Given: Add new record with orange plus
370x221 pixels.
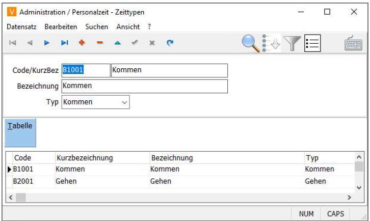Looking at the screenshot, I should (82, 43).
